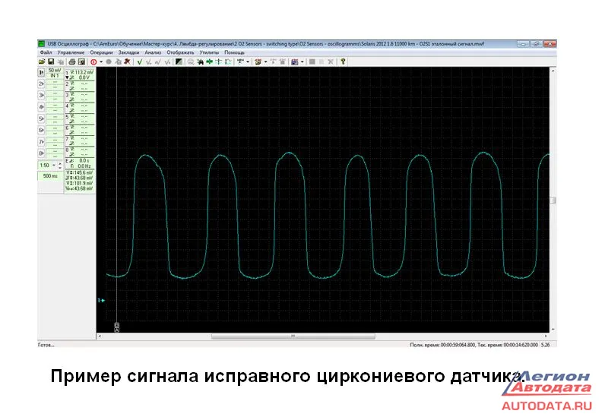This screenshot has width=605, height=420.
Task: Open the Операции menu
Action: [x=101, y=52]
